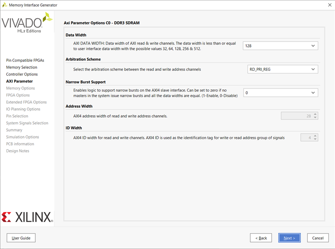Select Design Notes step
Image resolution: width=335 pixels, height=249 pixels.
click(x=18, y=151)
